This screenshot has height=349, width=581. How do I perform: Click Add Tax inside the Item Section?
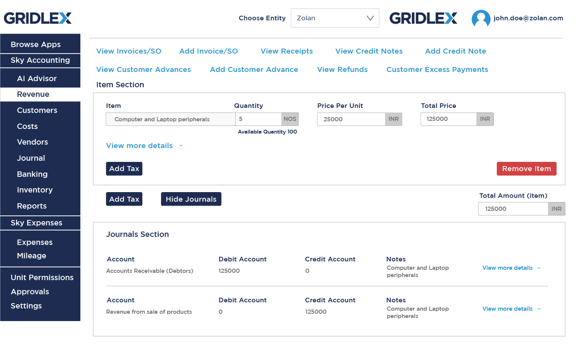124,169
